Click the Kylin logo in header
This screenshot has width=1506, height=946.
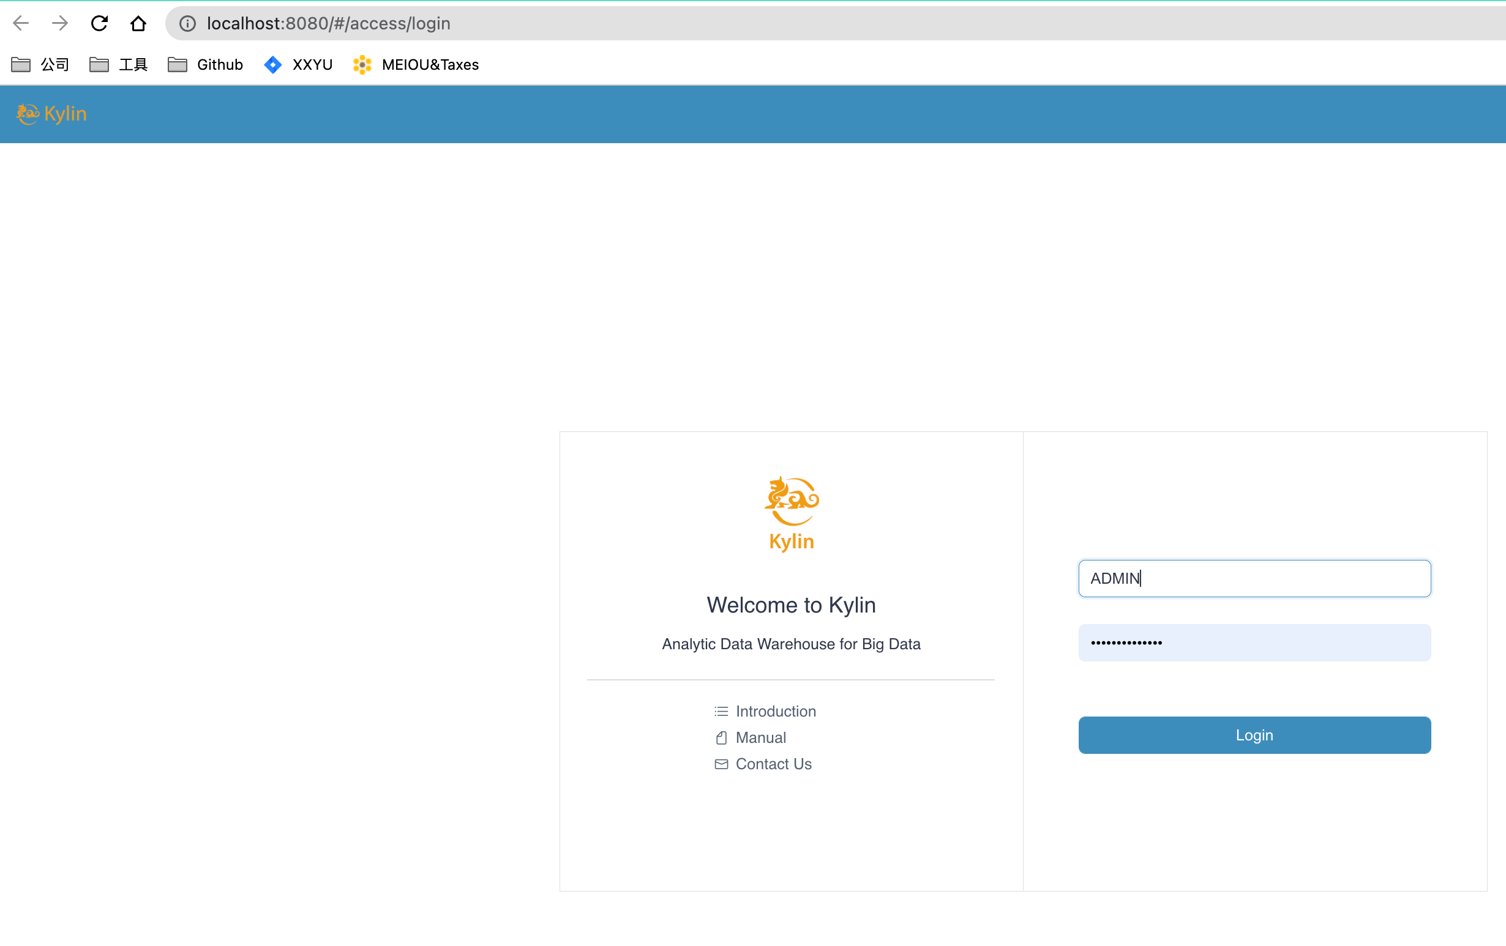51,114
